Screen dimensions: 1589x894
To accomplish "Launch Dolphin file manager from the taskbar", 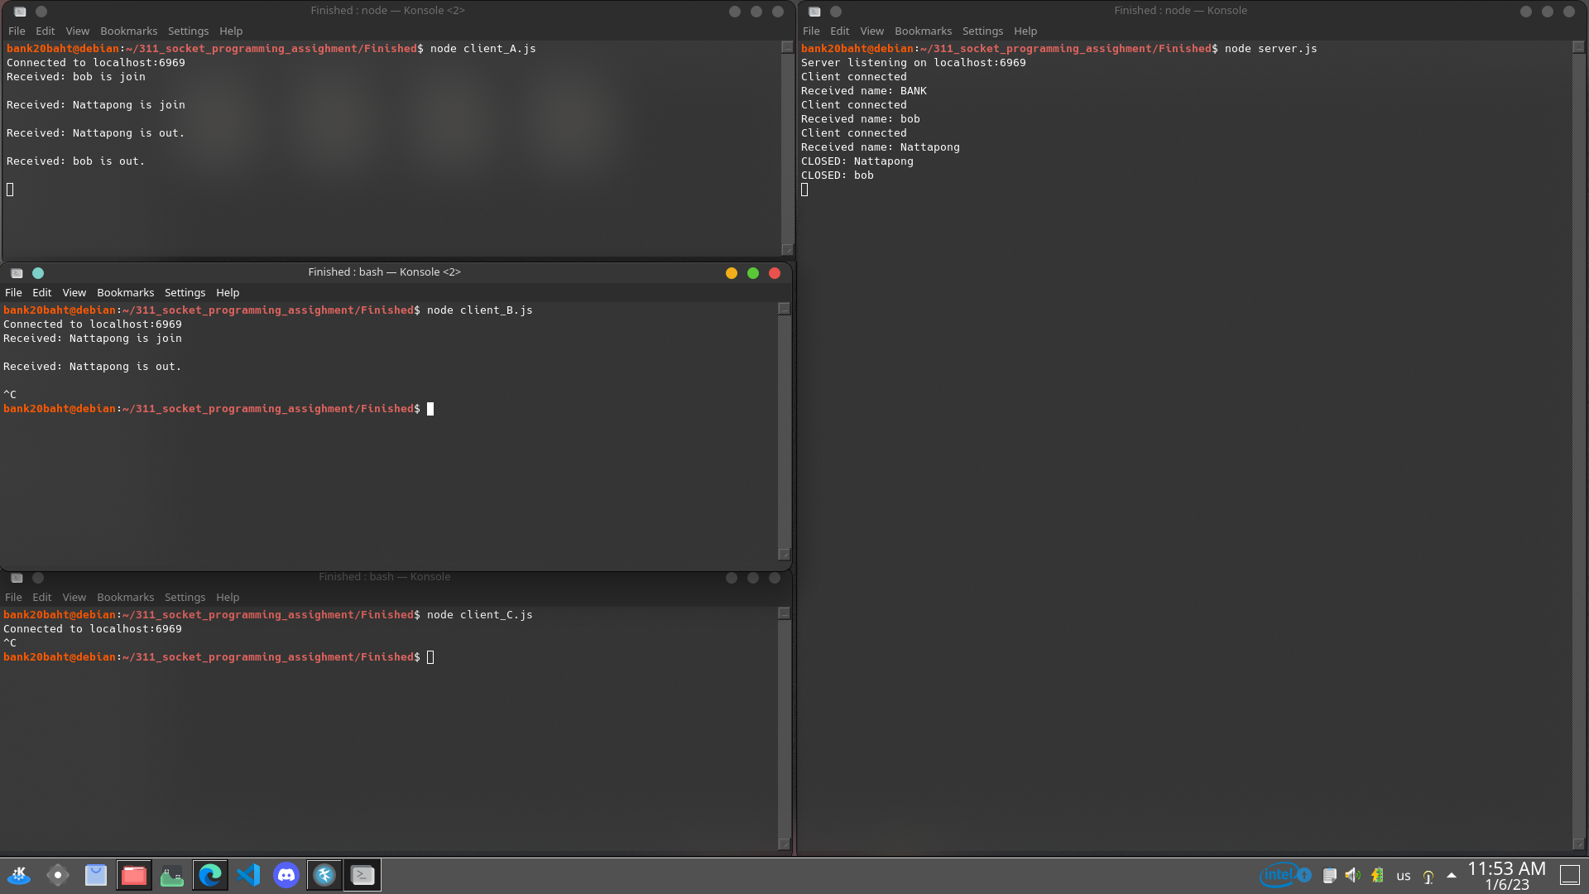I will (x=134, y=875).
